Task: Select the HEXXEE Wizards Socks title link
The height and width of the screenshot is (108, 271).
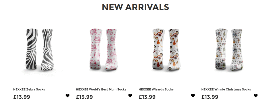Action: coord(156,89)
